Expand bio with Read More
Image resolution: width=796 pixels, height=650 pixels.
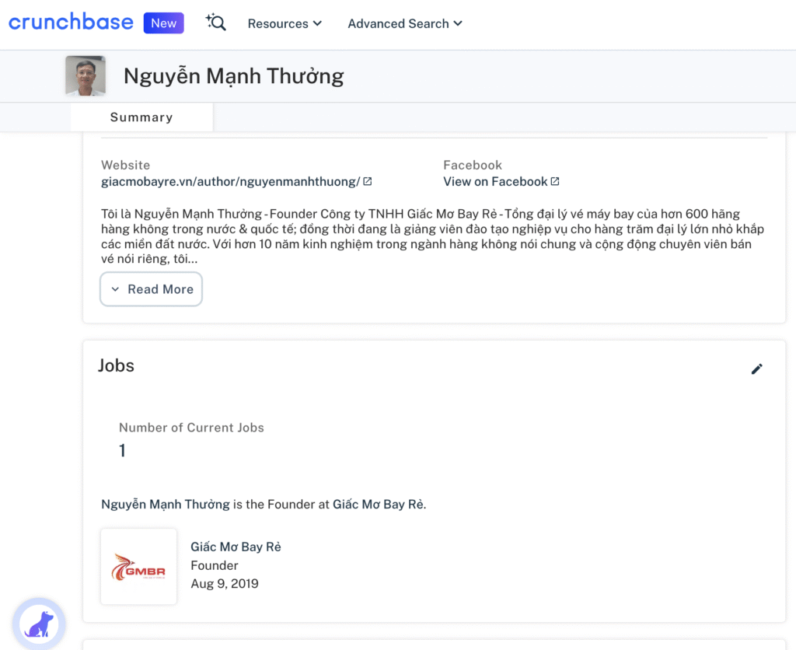point(152,289)
